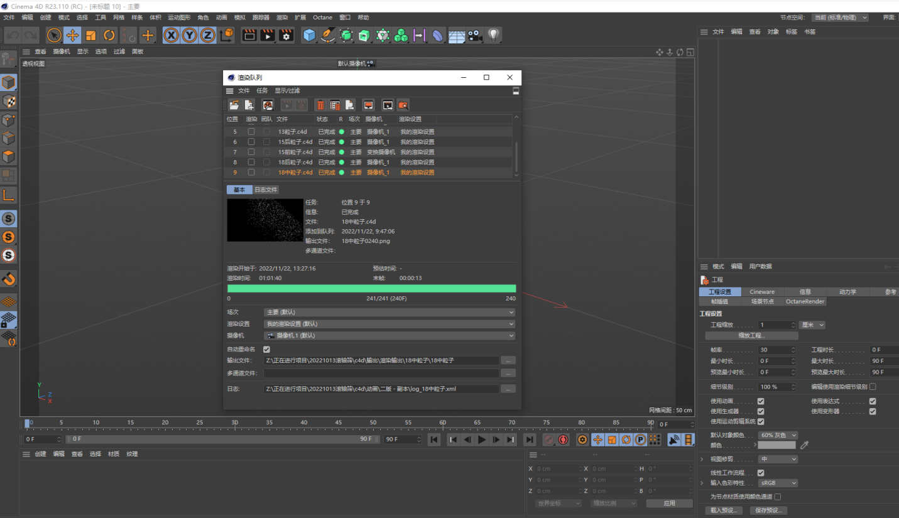The image size is (899, 518).
Task: Open render queue job in Picture Viewer
Action: coord(388,105)
